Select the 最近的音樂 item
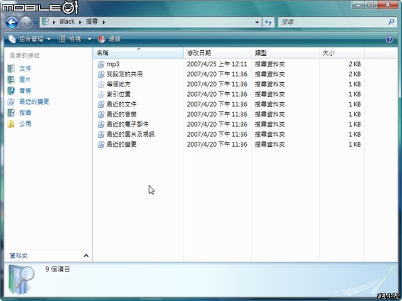This screenshot has height=301, width=402. (x=121, y=114)
